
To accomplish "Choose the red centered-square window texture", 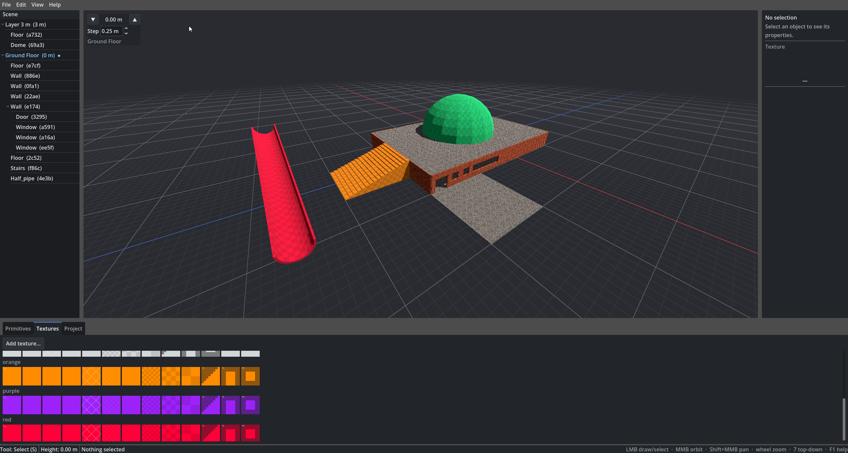I will click(x=250, y=433).
